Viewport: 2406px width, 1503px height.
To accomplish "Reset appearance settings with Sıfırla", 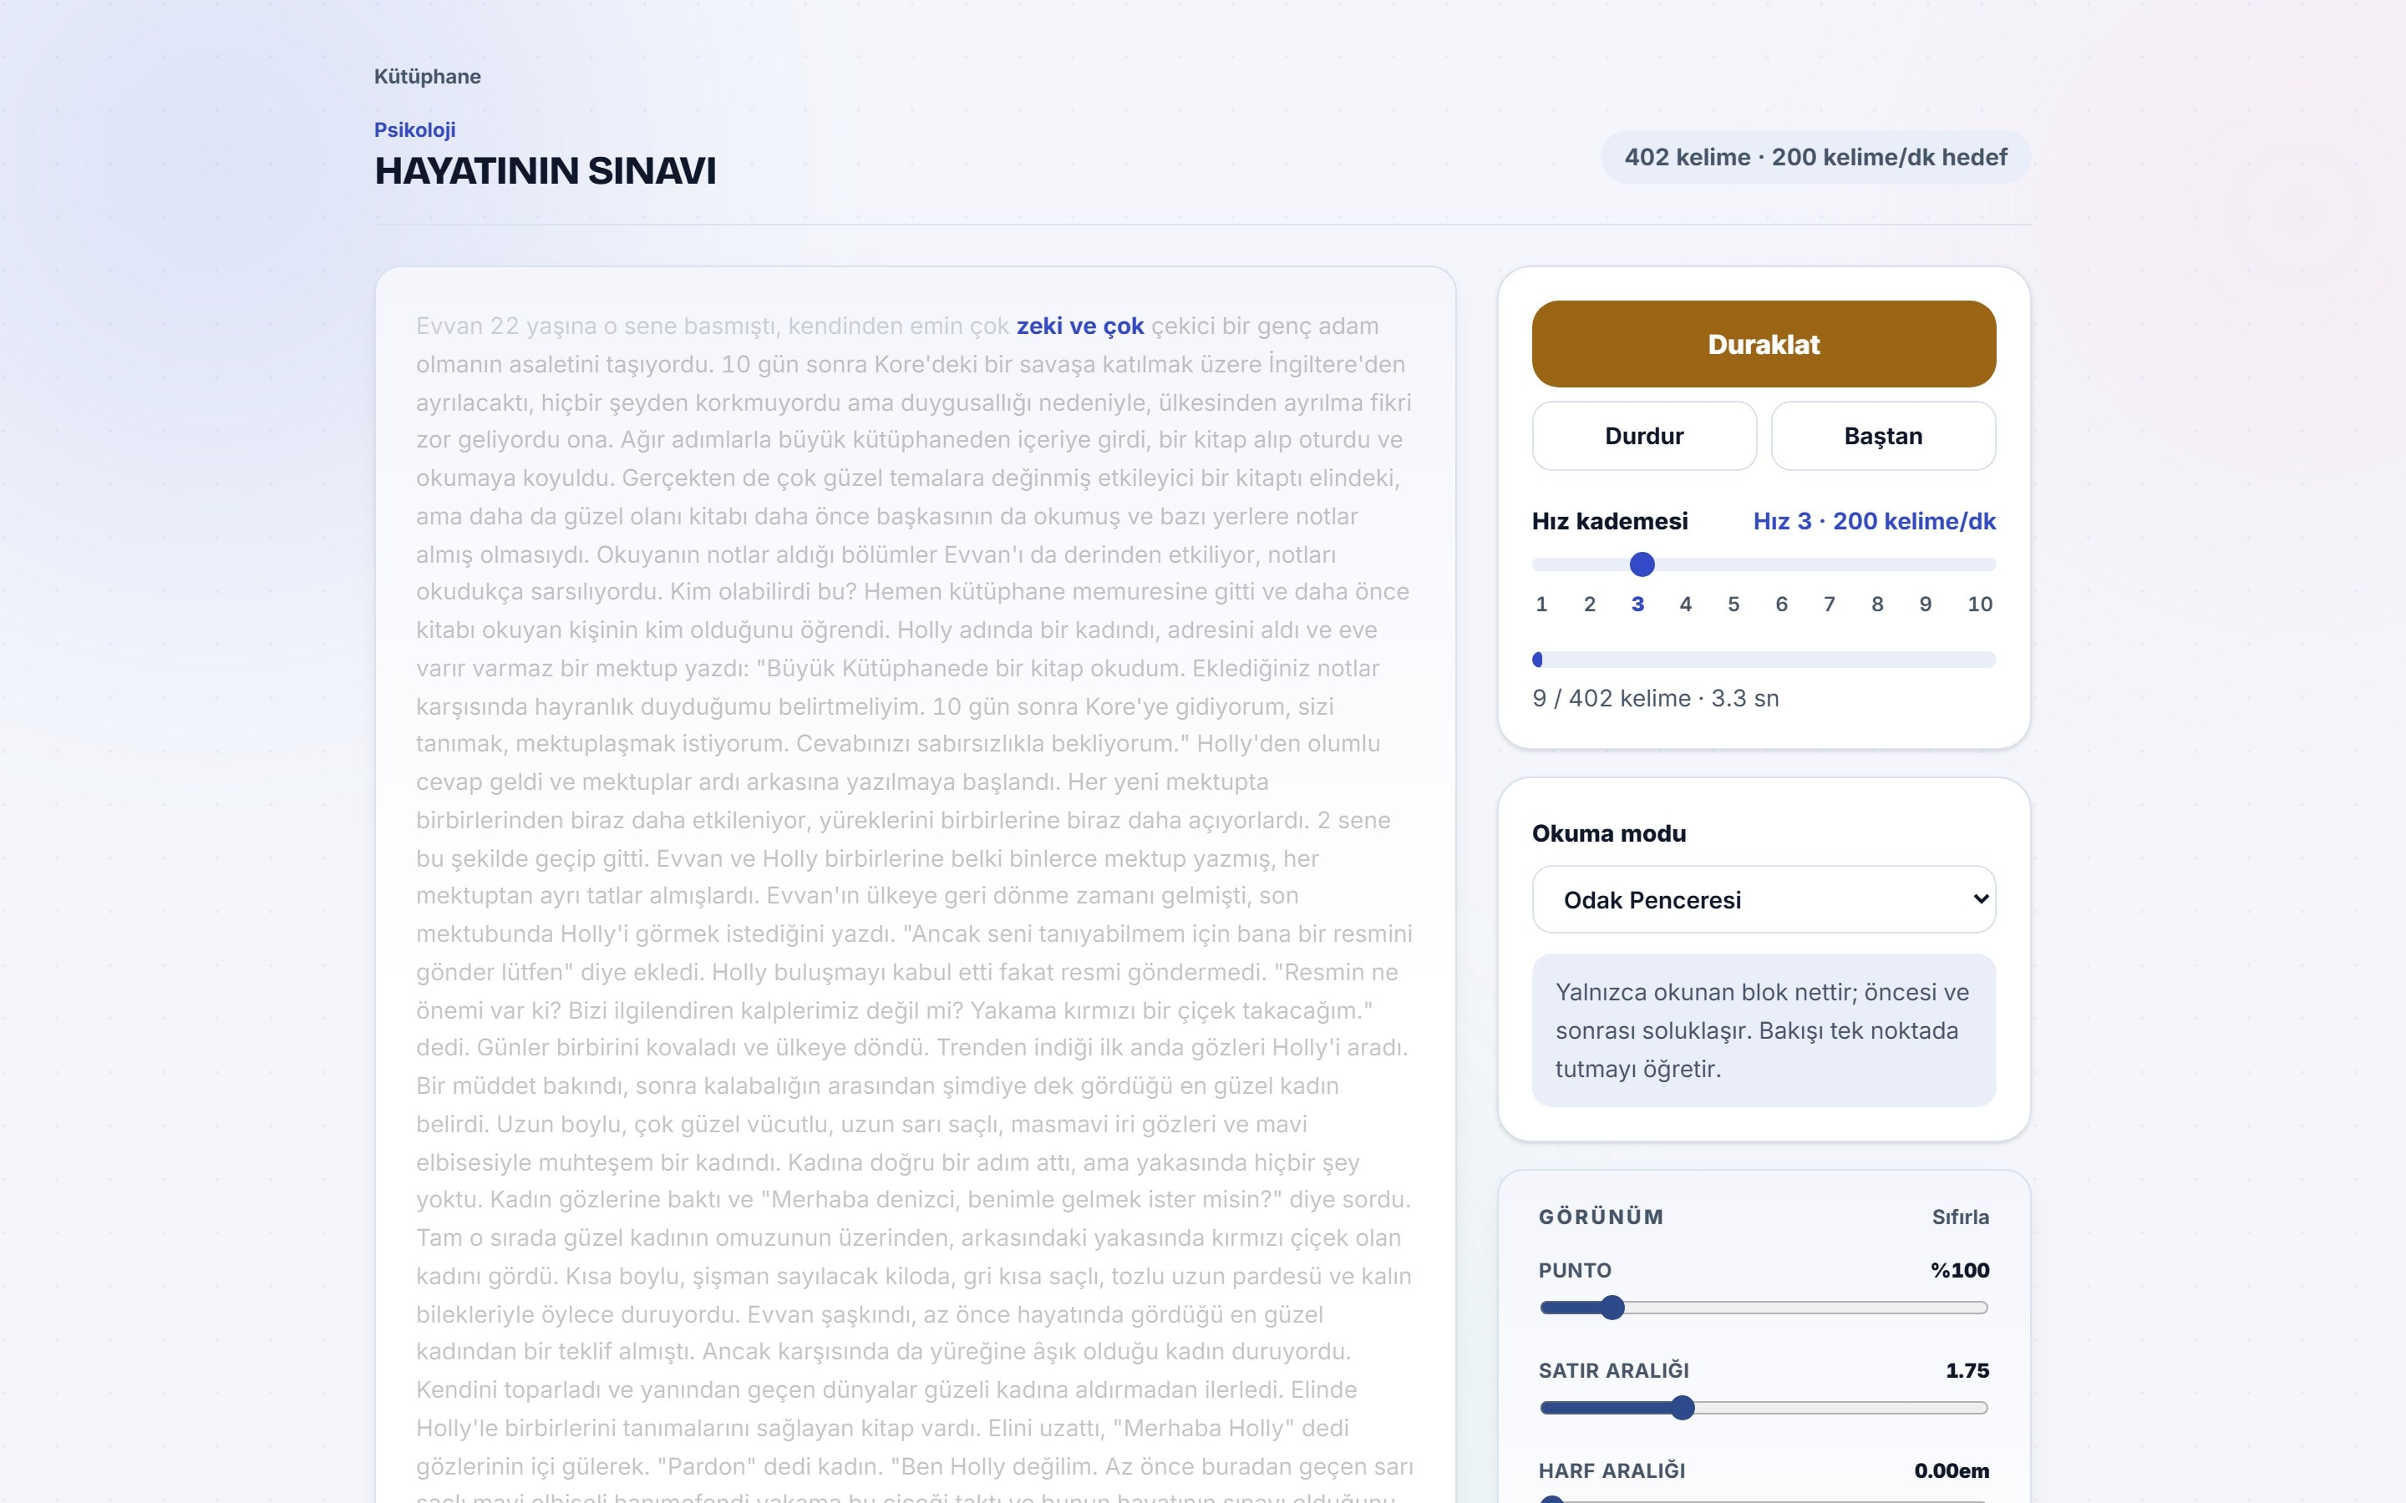I will (x=1960, y=1217).
